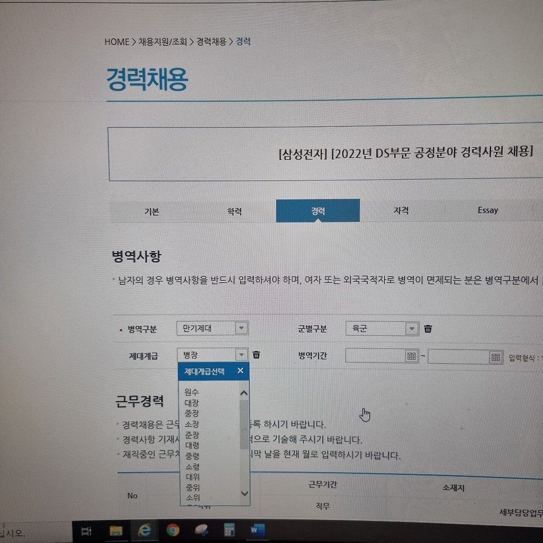Select 중령 in the rank list
This screenshot has height=543, width=543.
193,456
